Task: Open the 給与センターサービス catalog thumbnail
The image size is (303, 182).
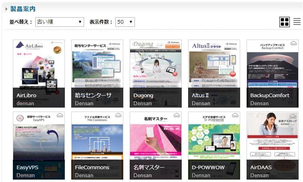Action: click(97, 74)
